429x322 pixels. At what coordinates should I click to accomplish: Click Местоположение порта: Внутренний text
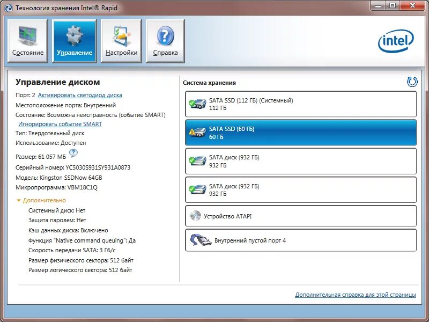click(x=65, y=105)
